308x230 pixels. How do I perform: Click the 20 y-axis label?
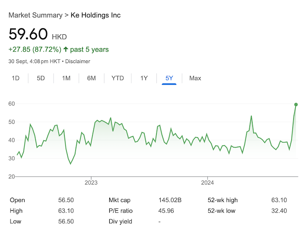pos(12,176)
